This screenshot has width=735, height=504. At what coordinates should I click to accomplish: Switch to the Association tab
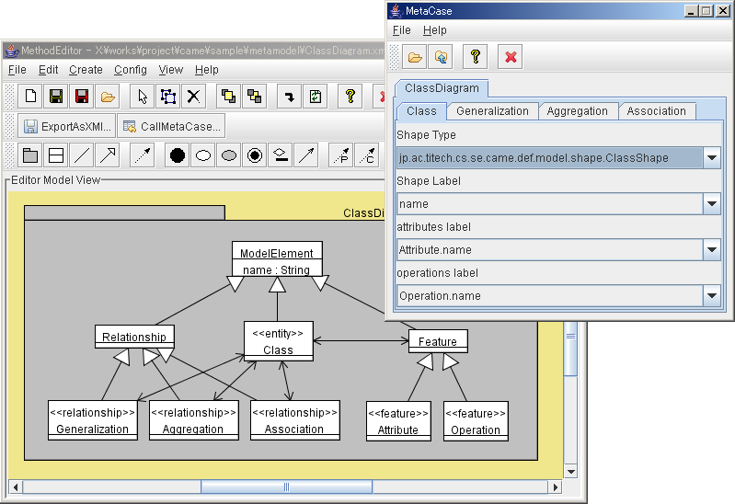(656, 111)
